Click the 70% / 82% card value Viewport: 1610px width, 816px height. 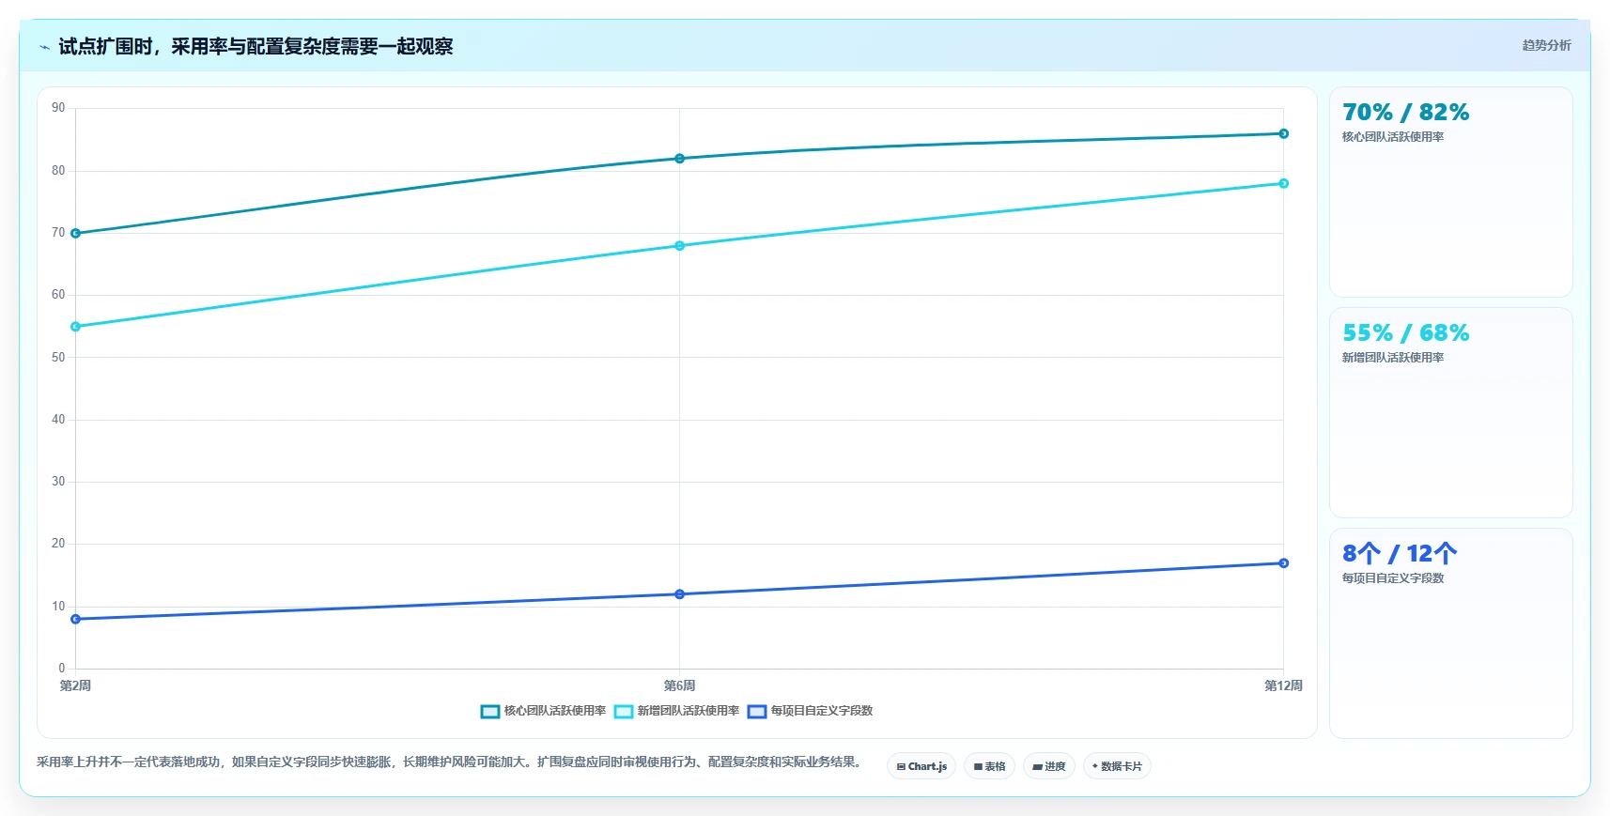1405,113
